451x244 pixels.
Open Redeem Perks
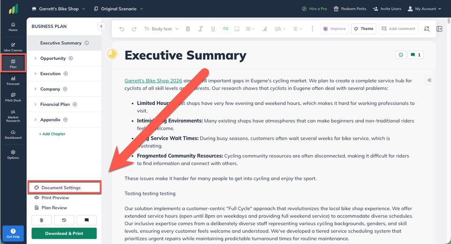pyautogui.click(x=350, y=9)
